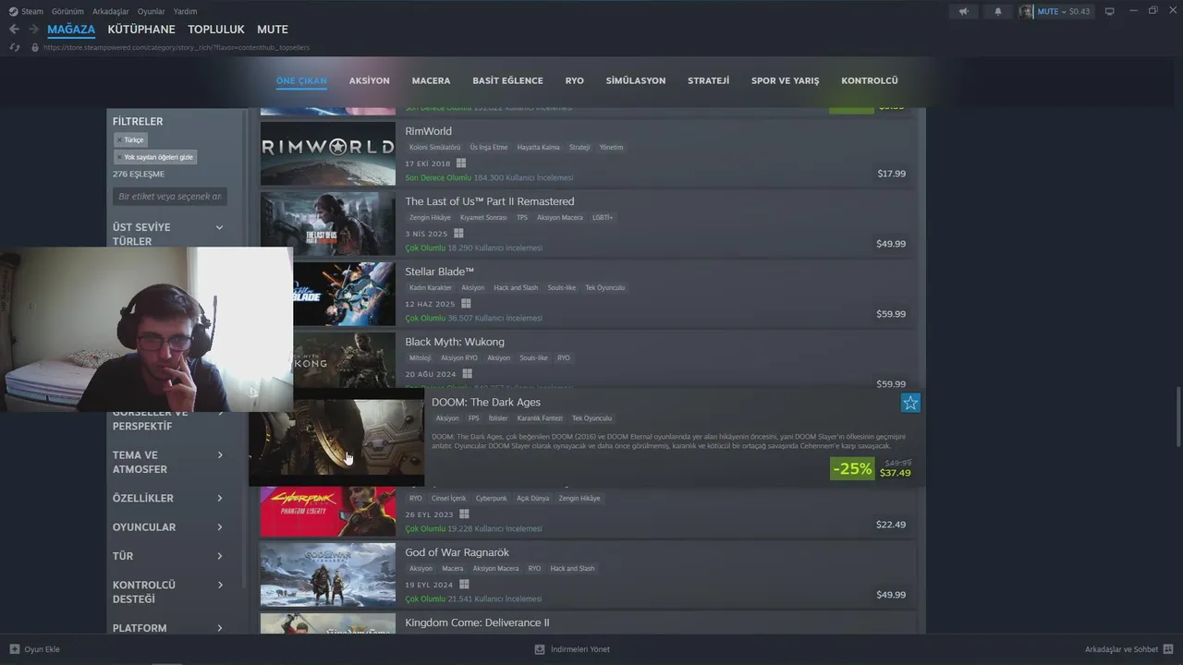Open The Last of Us Part II Remastered
1183x665 pixels.
[489, 201]
